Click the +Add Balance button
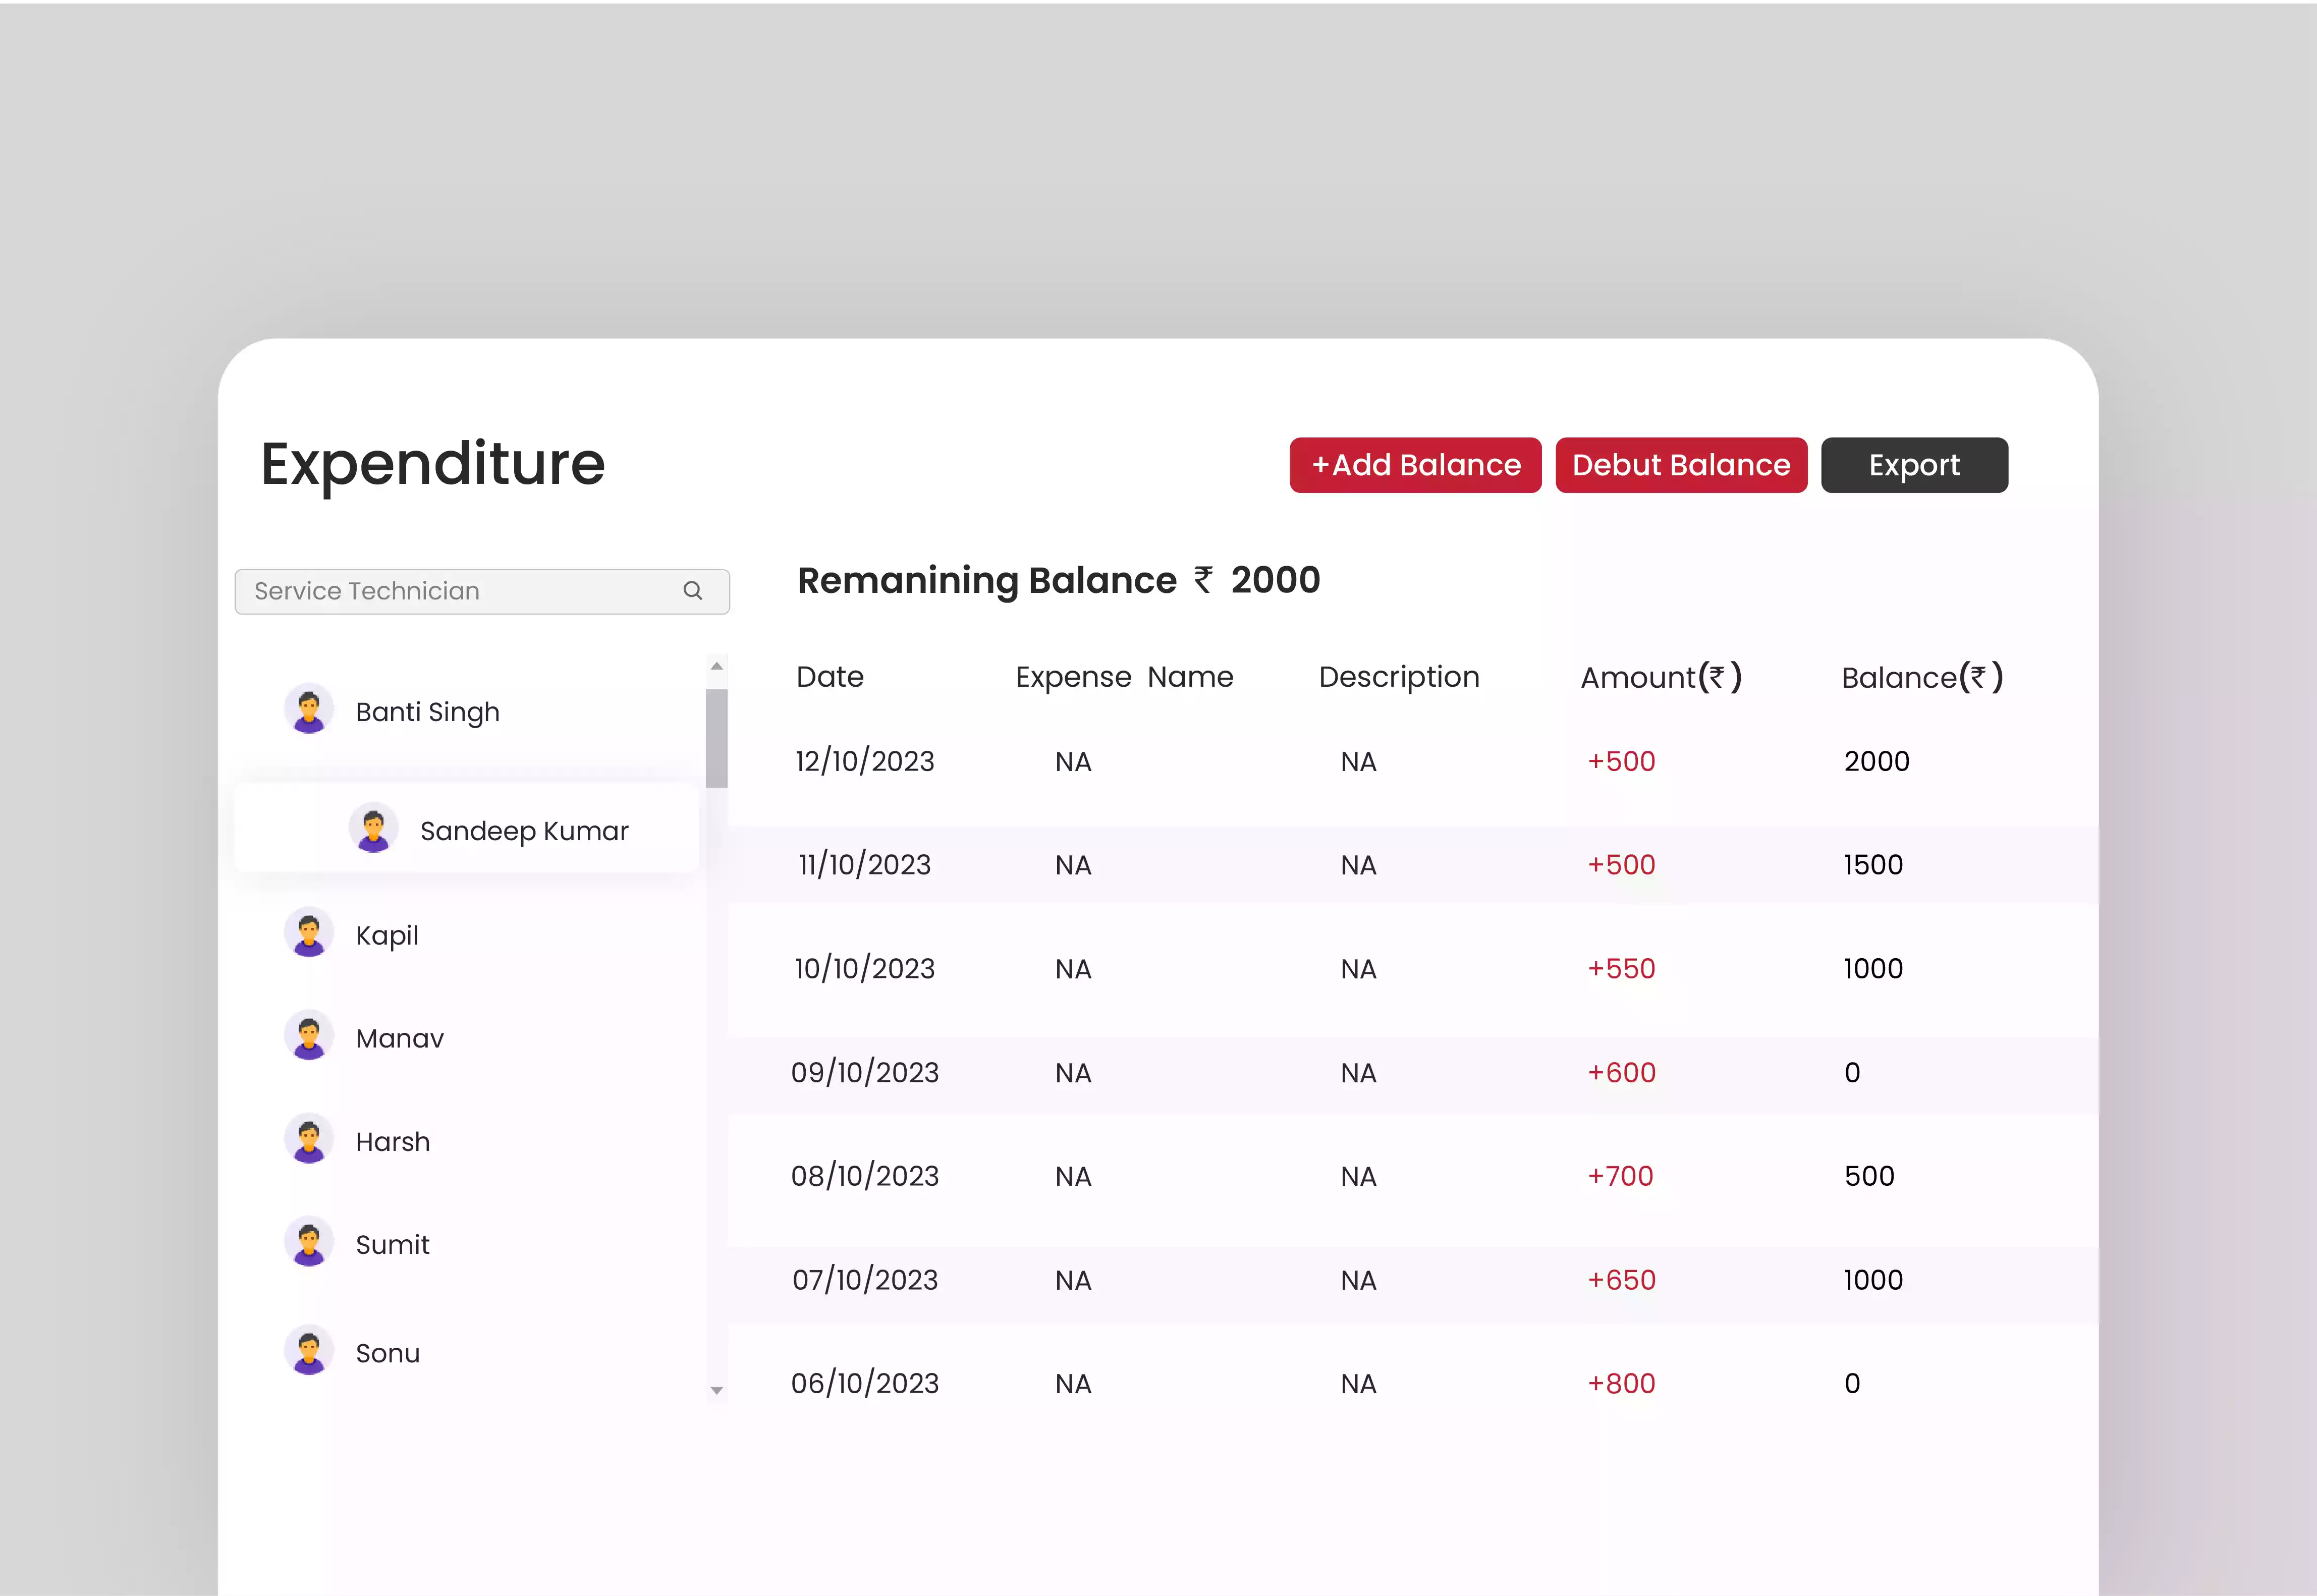Viewport: 2317px width, 1596px height. point(1415,465)
